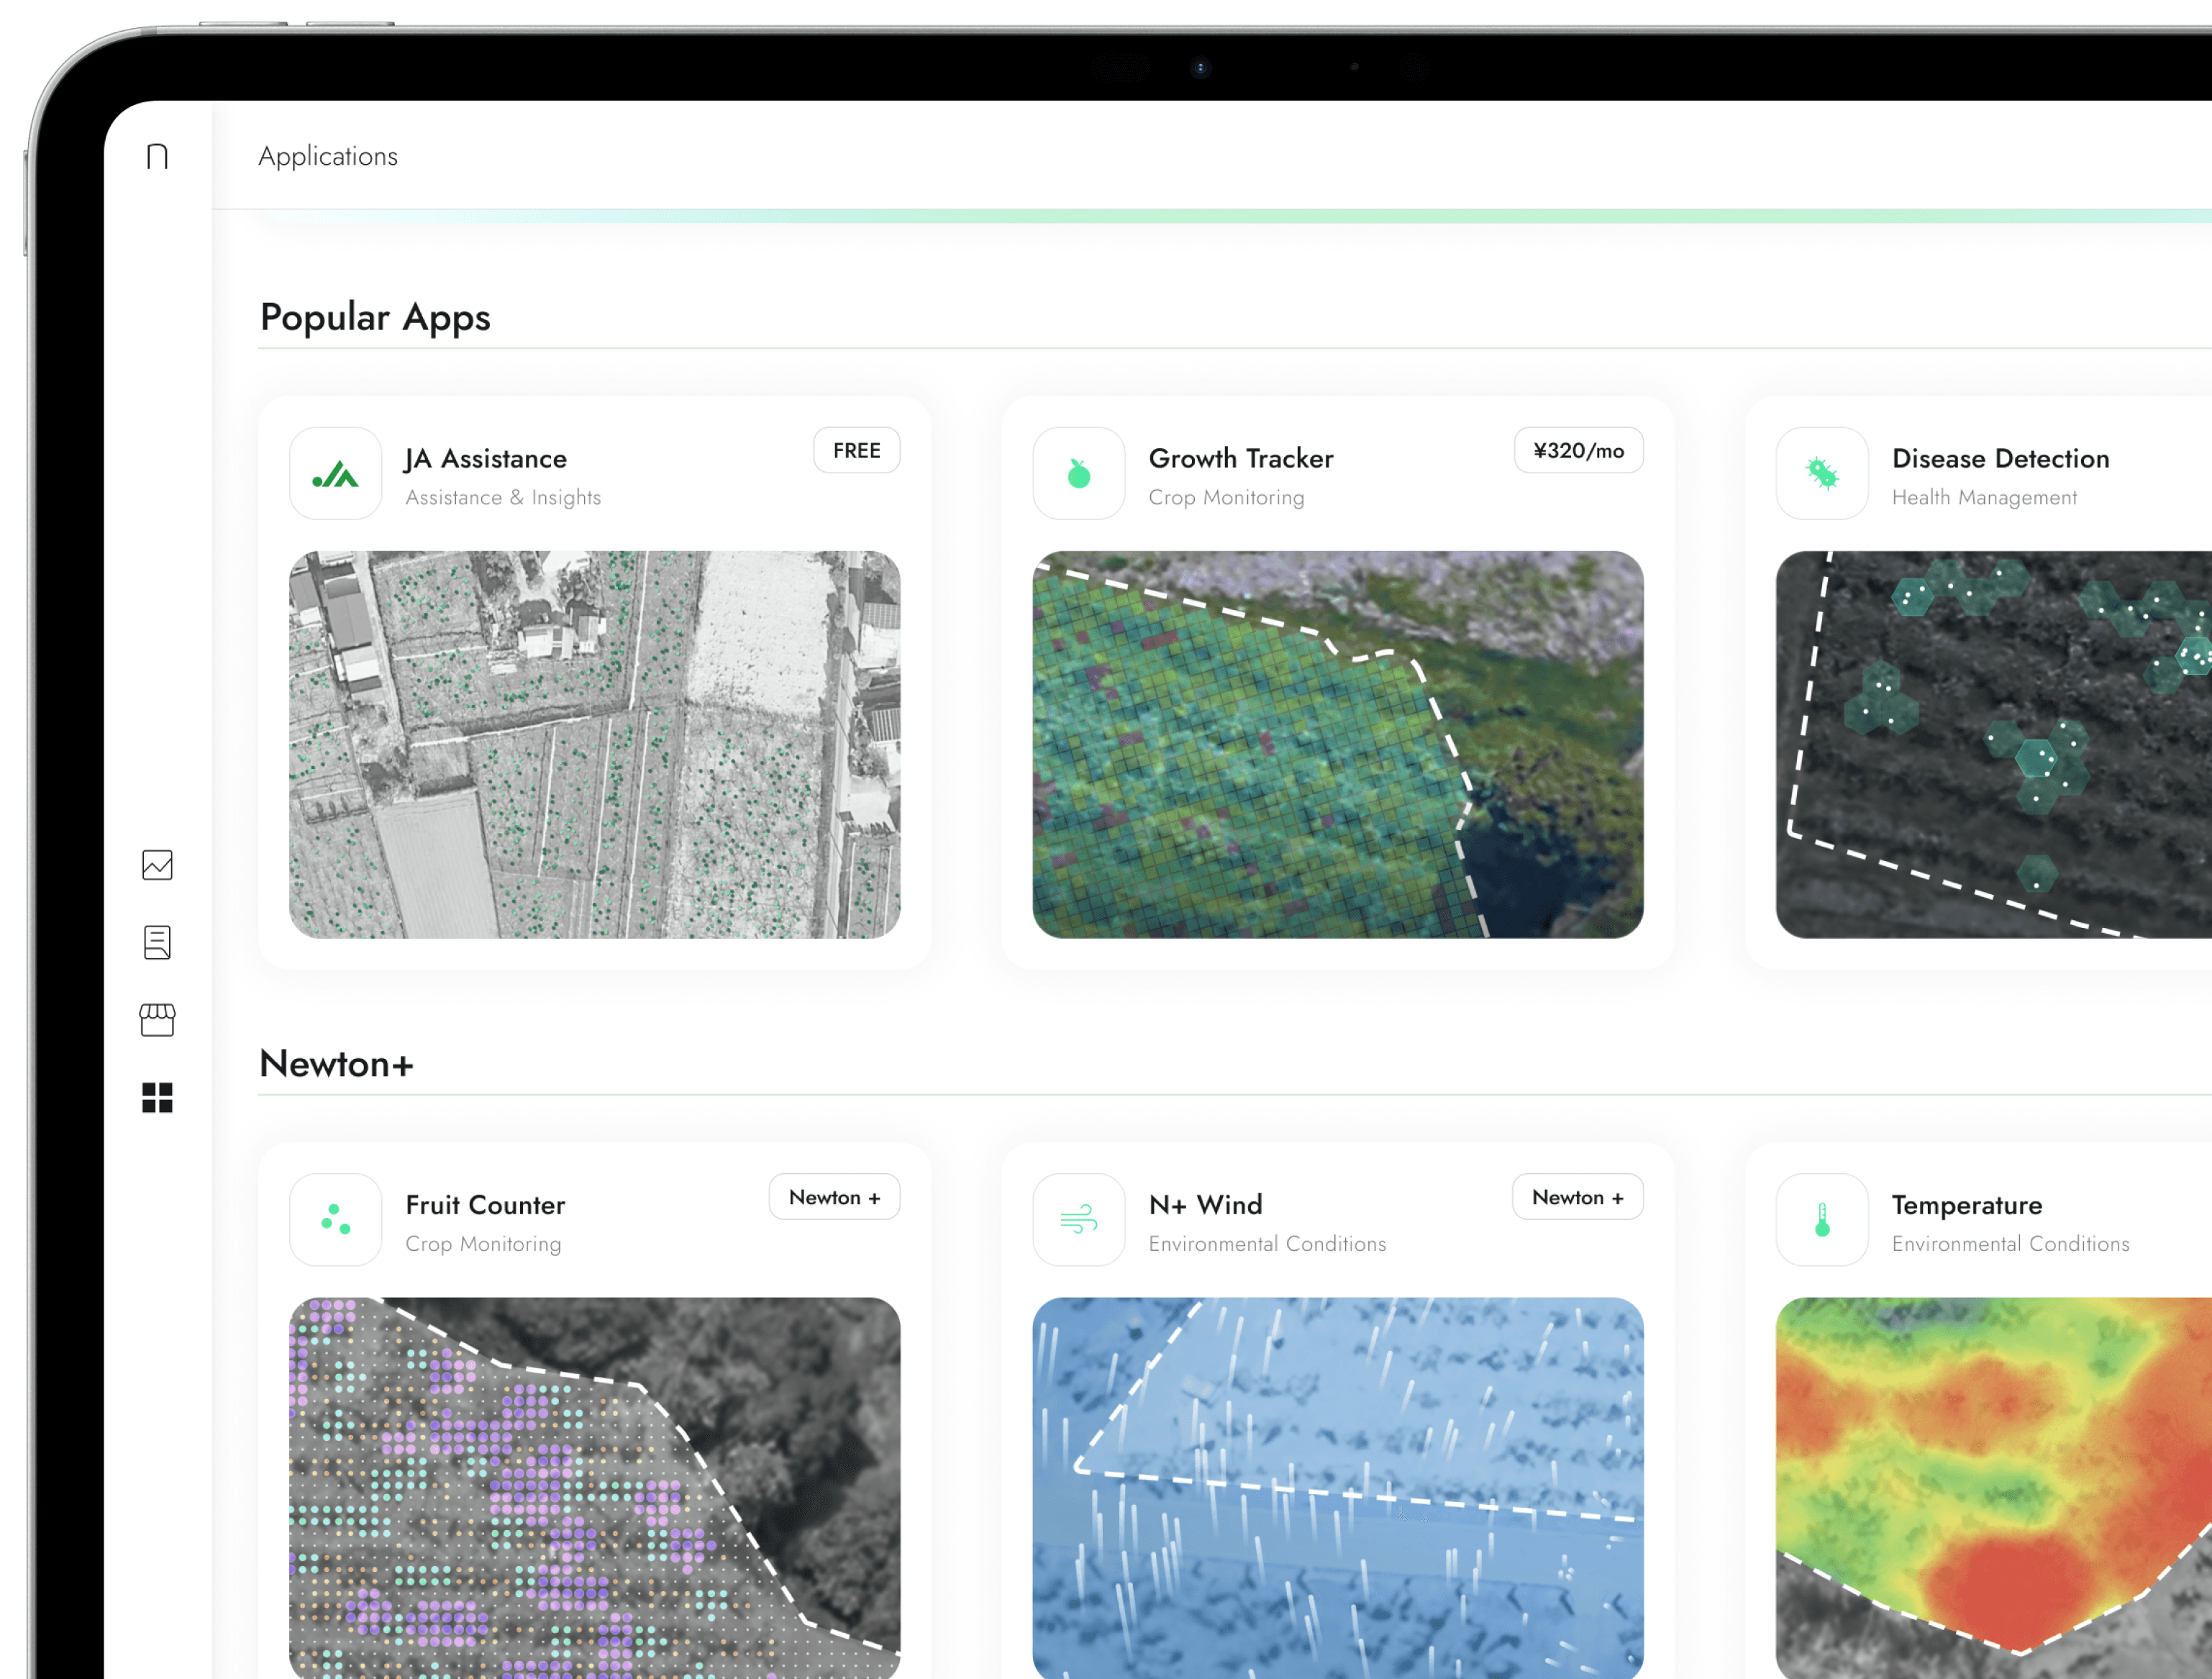Click the Newton+ section heading
The width and height of the screenshot is (2212, 1679).
(336, 1064)
